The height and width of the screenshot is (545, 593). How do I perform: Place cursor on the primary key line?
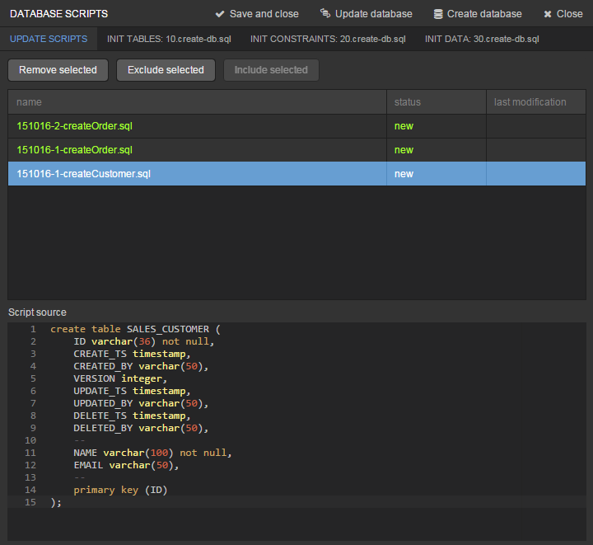coord(120,490)
